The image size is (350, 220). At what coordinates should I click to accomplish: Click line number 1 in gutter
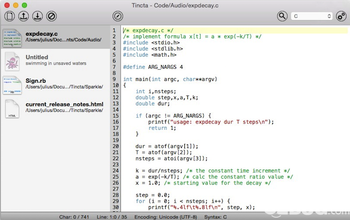(114, 30)
